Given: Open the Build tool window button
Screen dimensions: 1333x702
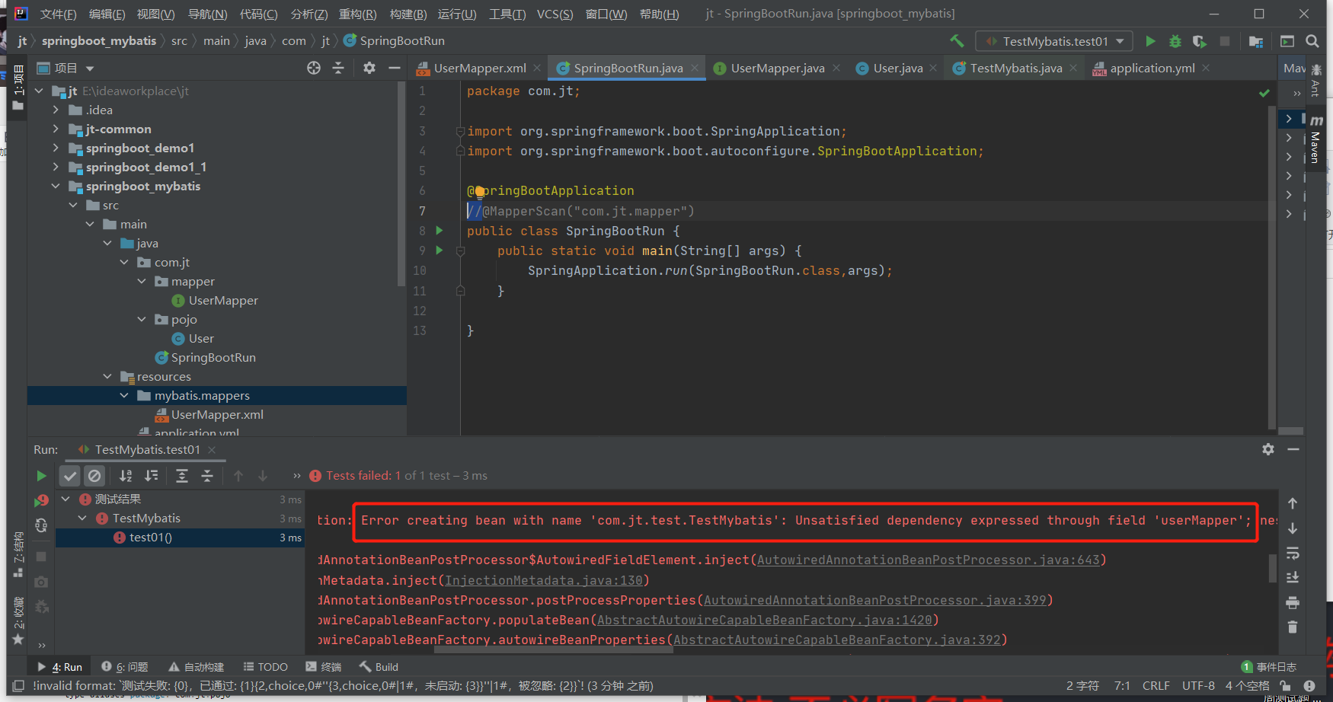Looking at the screenshot, I should pos(379,667).
